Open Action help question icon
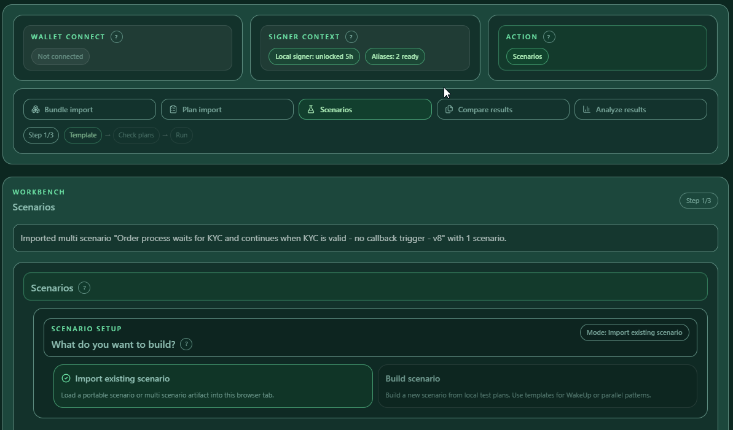The width and height of the screenshot is (733, 430). [549, 37]
